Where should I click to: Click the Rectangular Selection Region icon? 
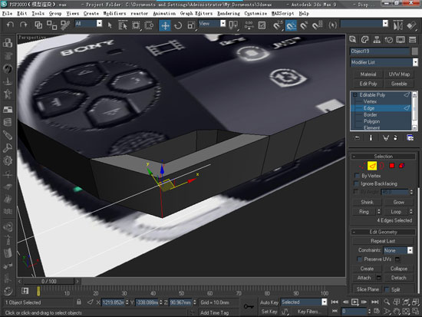coord(136,25)
